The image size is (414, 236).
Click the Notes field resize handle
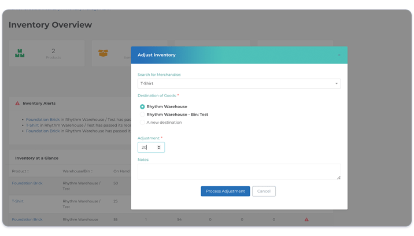click(x=338, y=178)
